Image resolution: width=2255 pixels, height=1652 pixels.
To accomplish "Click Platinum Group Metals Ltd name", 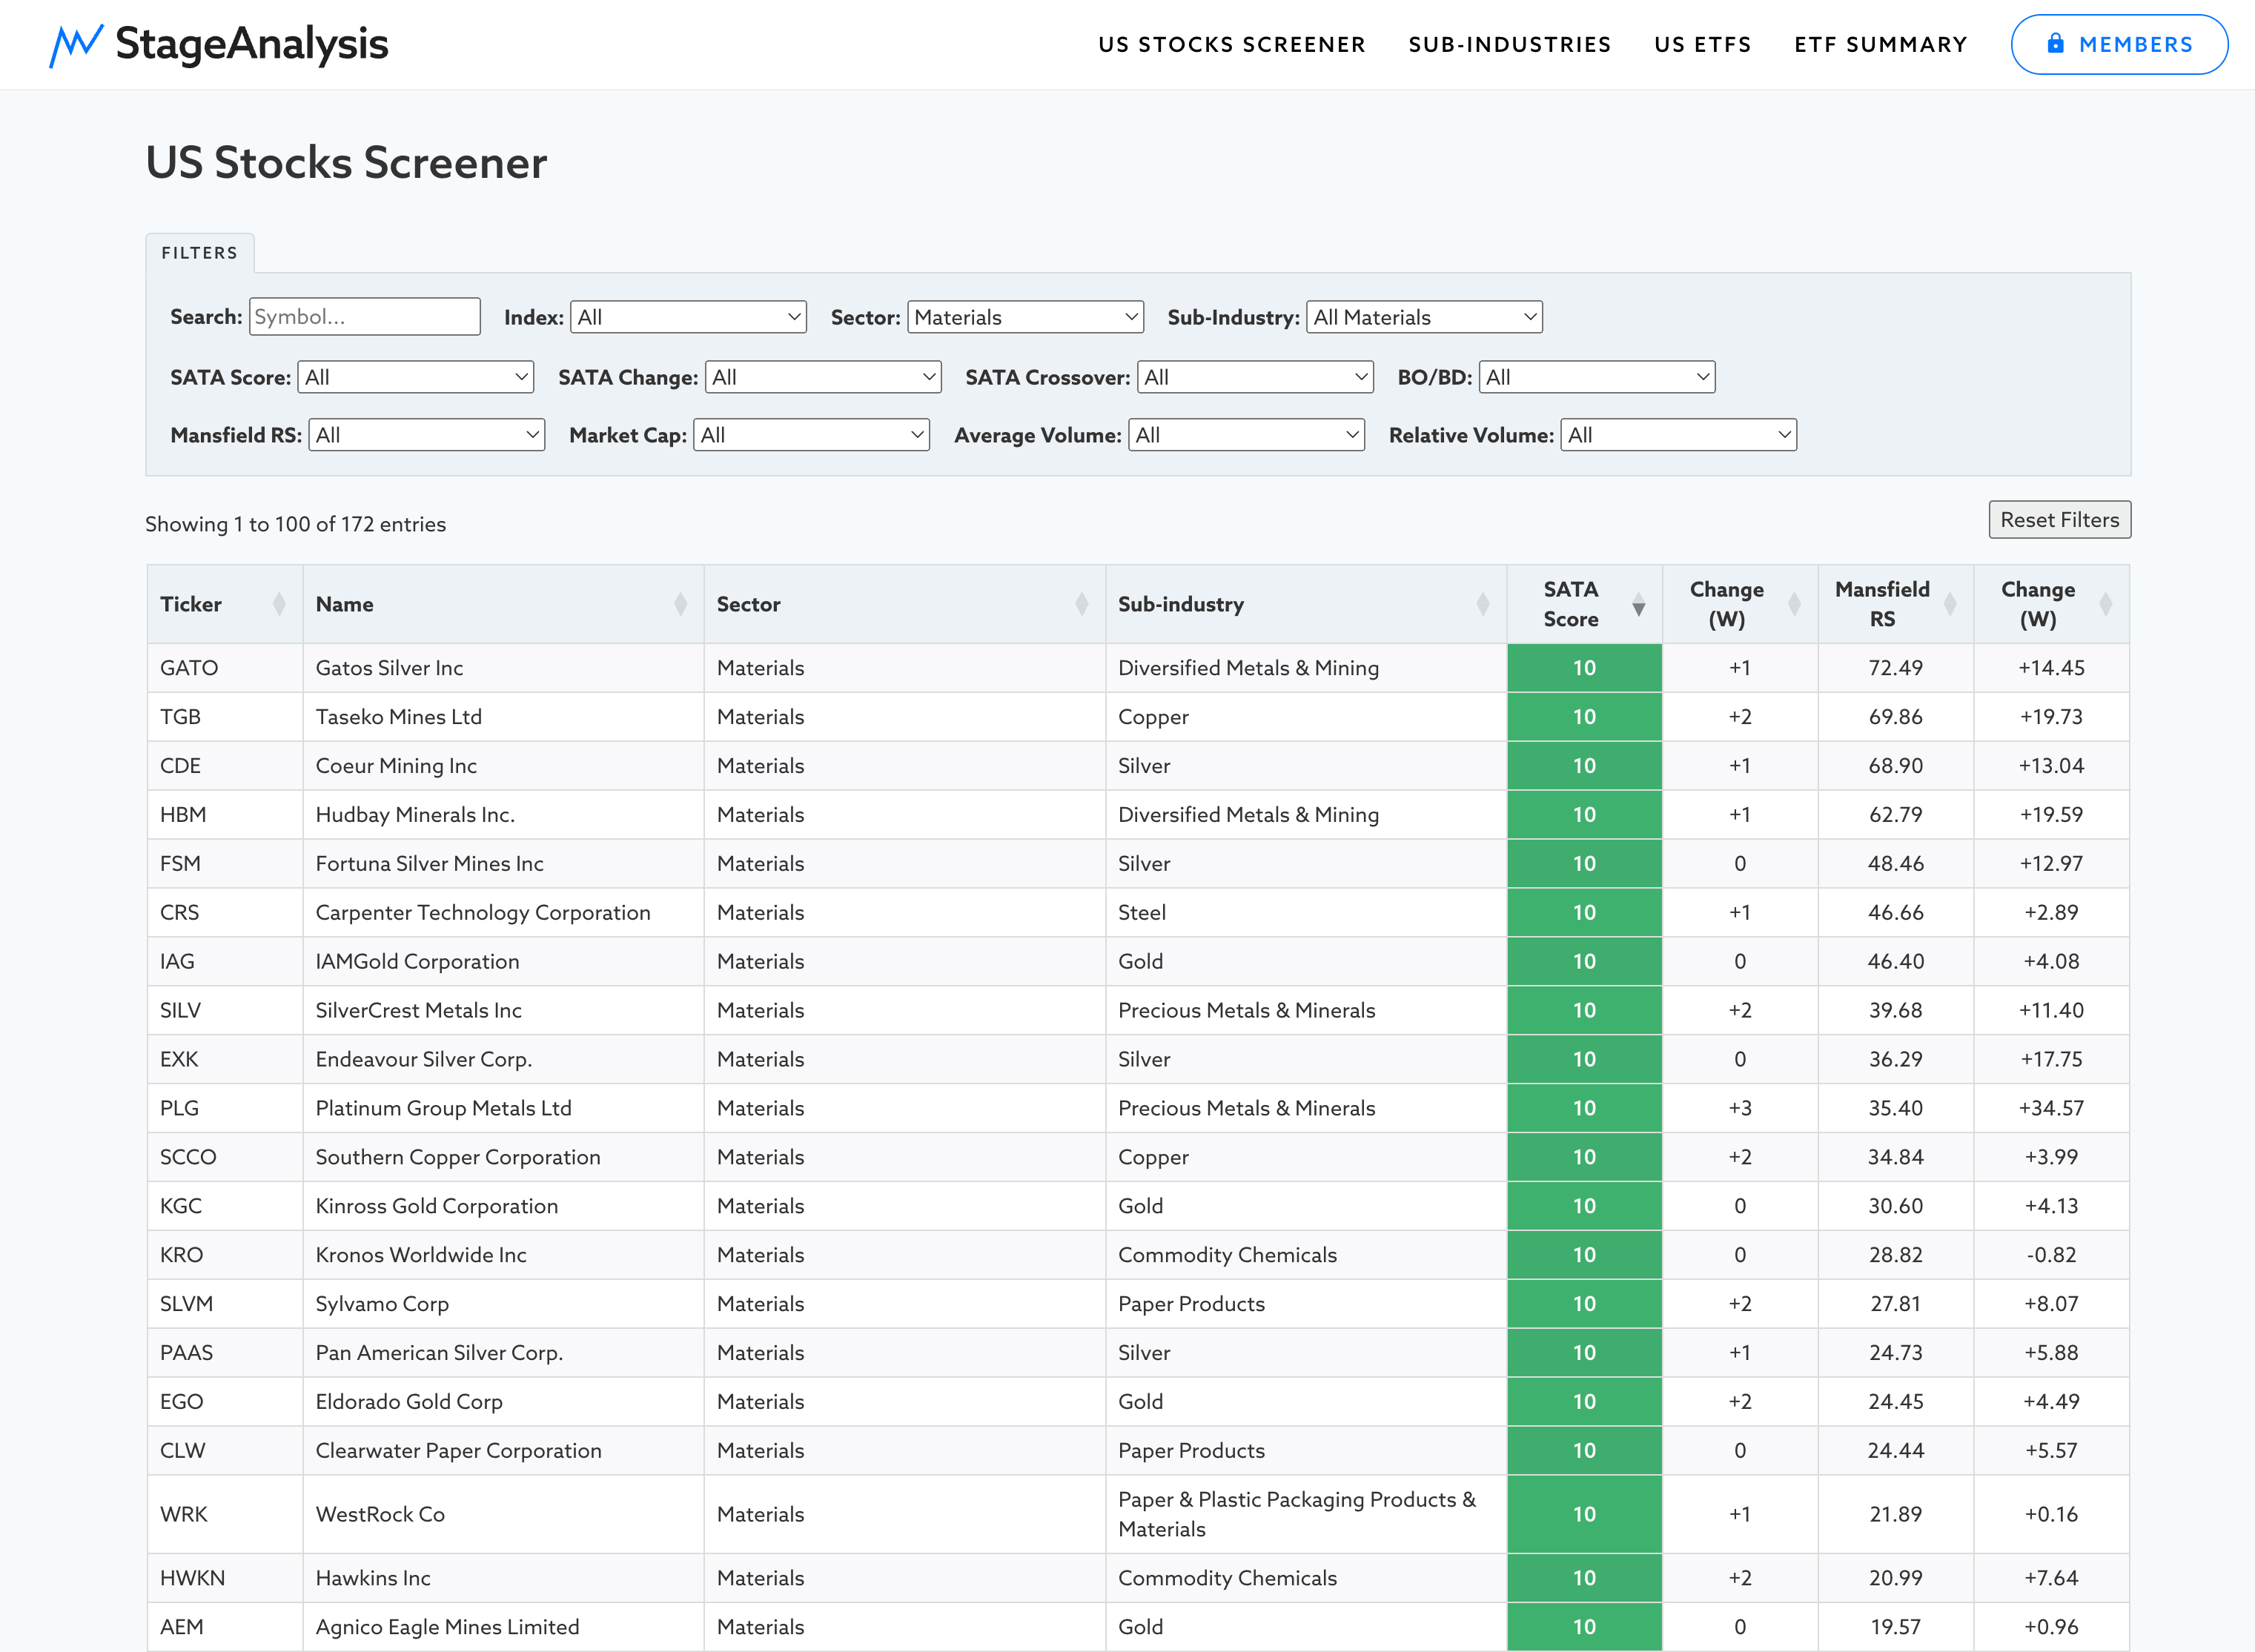I will (444, 1109).
